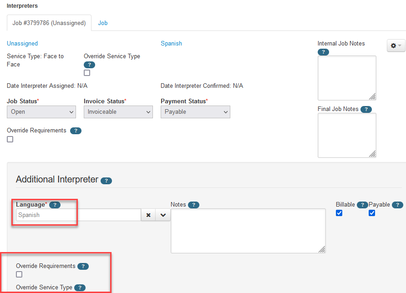
Task: Click the Spanish language link
Action: 171,43
